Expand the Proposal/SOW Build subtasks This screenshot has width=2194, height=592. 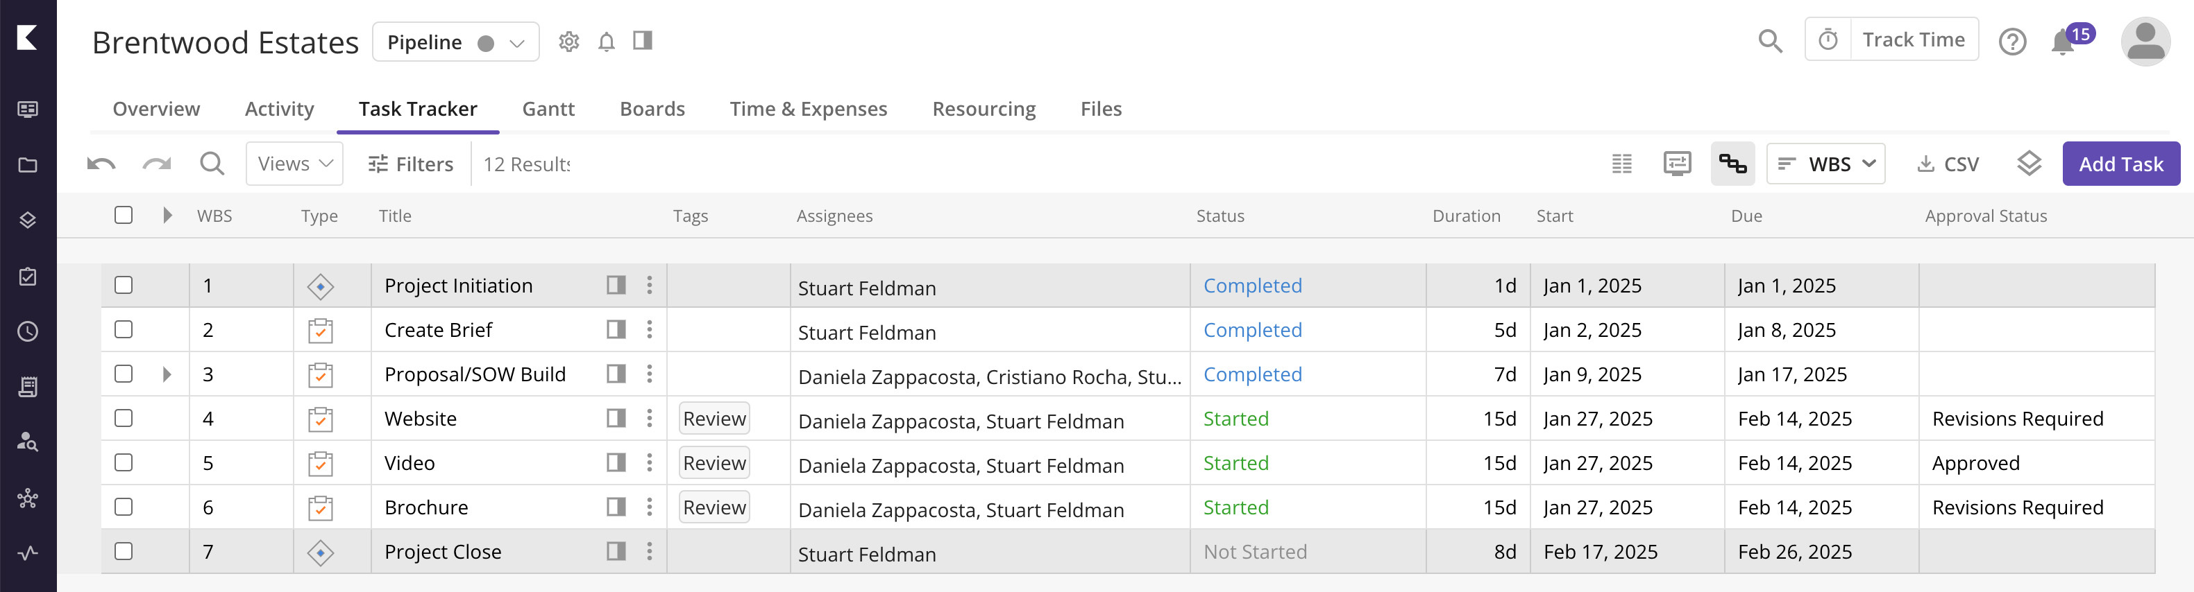(167, 374)
